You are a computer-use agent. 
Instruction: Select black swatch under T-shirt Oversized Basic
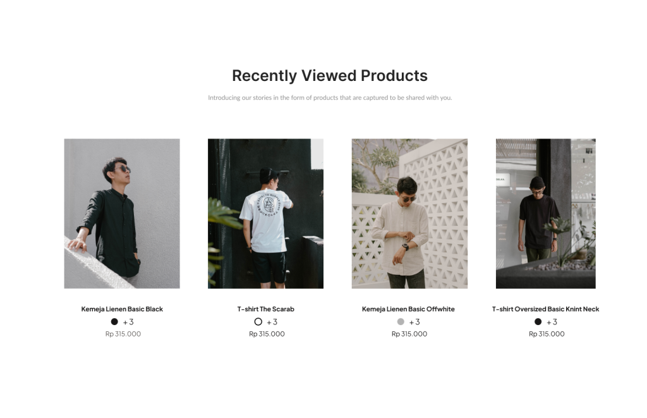(x=538, y=321)
